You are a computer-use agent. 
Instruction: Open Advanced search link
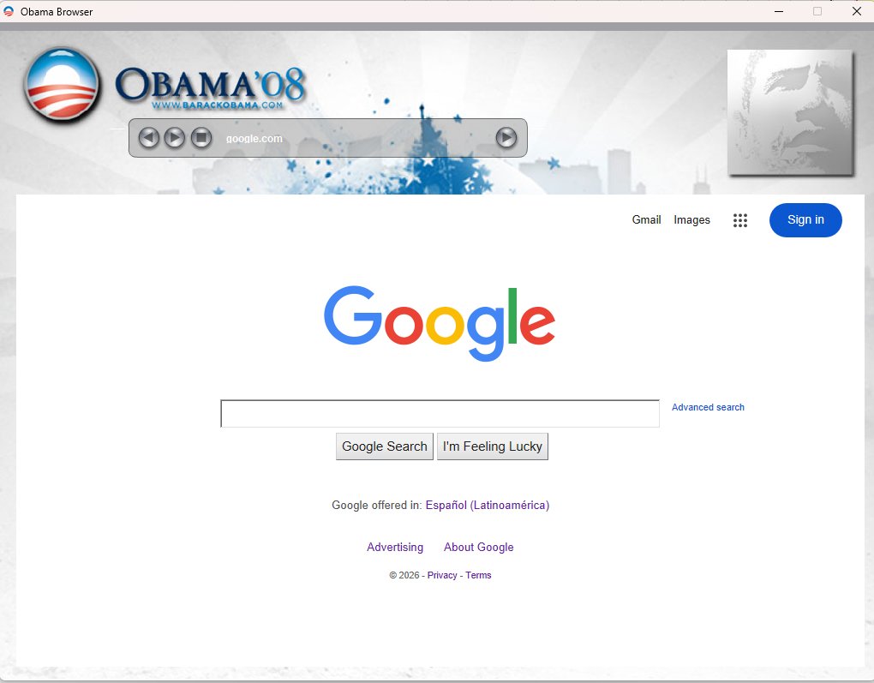pos(707,407)
